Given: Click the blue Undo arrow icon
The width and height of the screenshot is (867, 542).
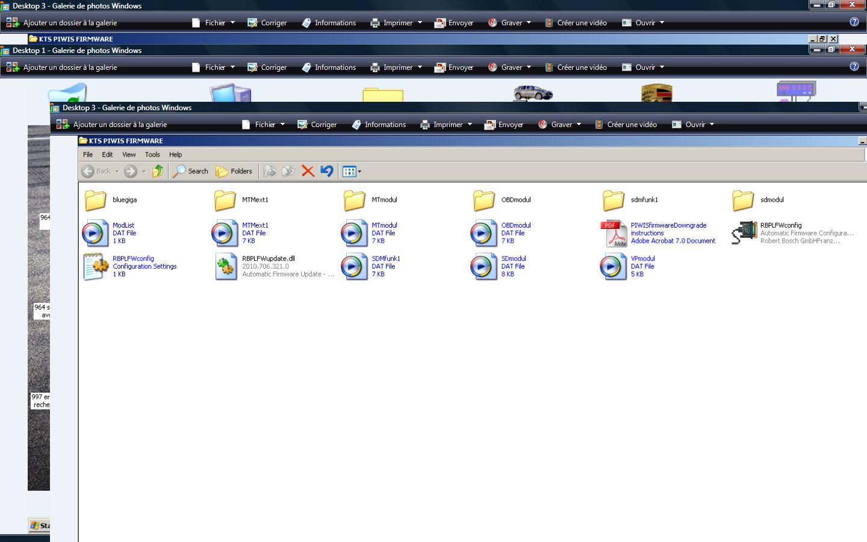Looking at the screenshot, I should 327,171.
